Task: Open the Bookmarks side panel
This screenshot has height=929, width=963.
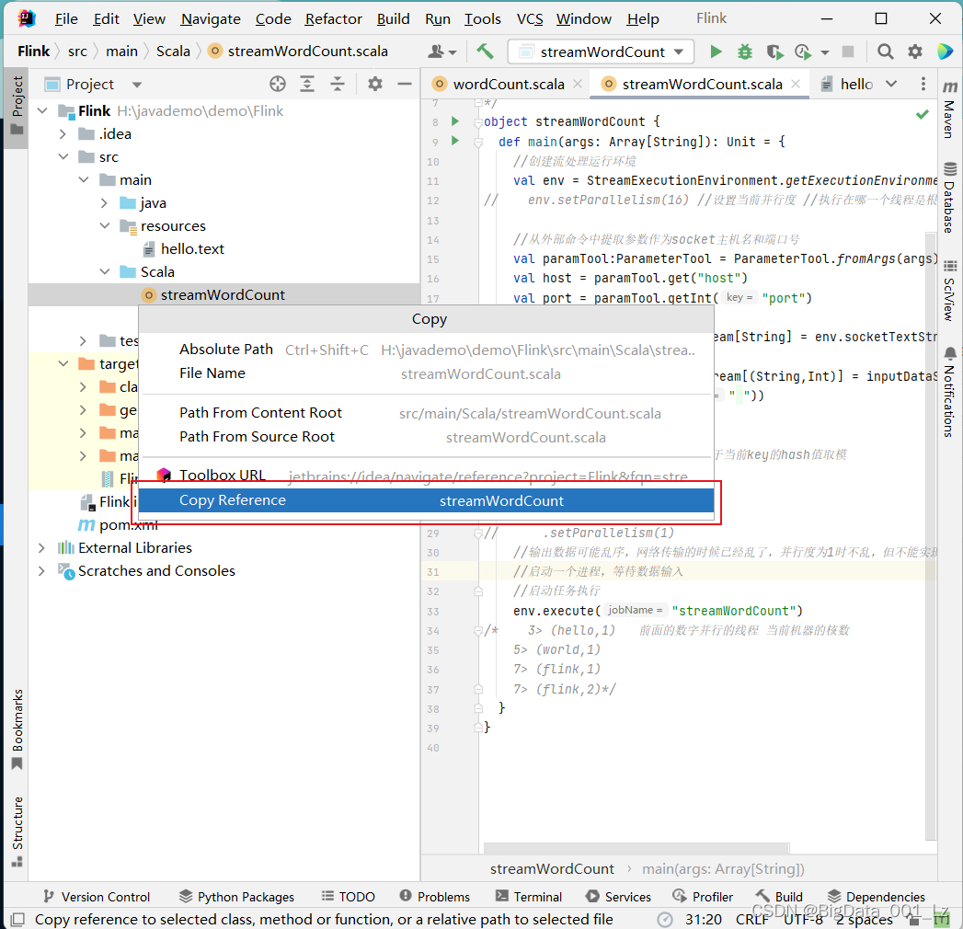Action: click(17, 728)
